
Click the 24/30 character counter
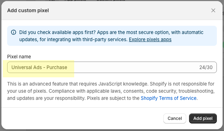tap(206, 67)
